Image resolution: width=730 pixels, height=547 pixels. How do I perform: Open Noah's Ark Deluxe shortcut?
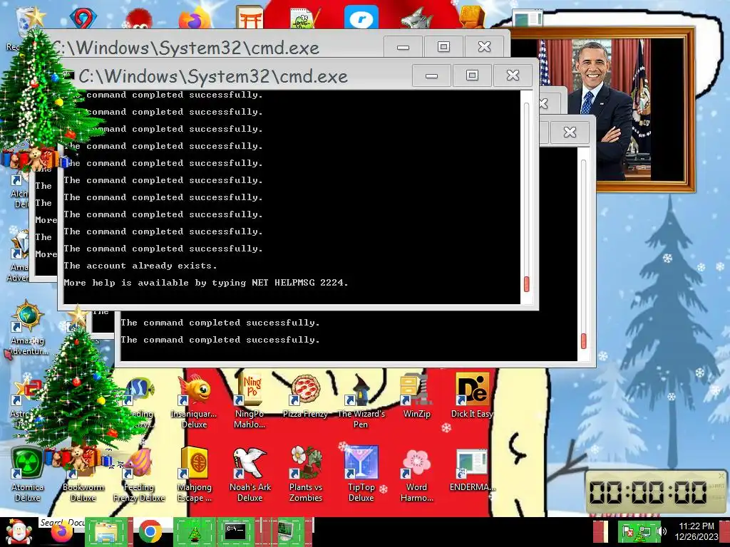(250, 474)
